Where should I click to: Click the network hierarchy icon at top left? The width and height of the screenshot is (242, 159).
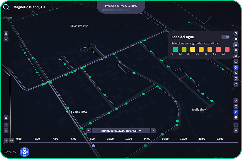pyautogui.click(x=6, y=39)
